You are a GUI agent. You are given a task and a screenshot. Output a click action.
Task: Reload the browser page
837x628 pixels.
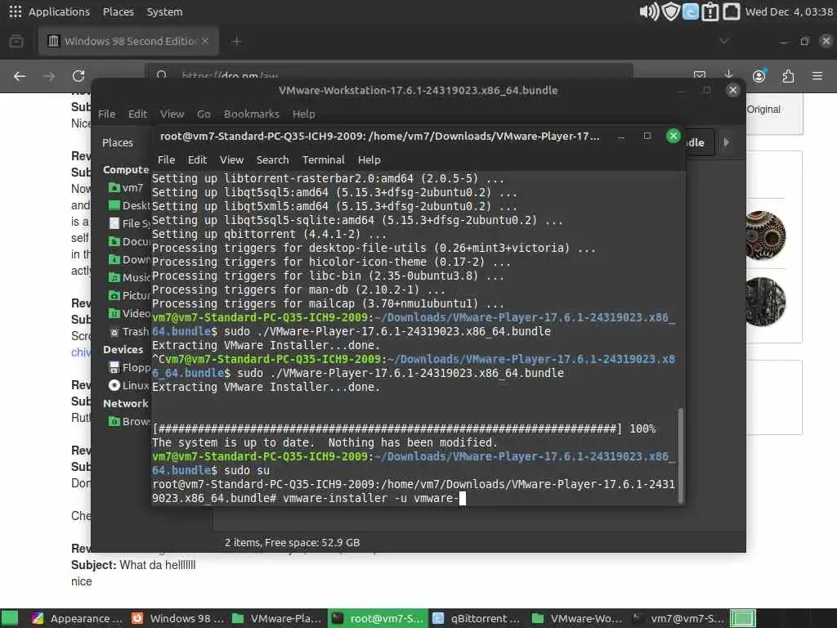tap(78, 76)
